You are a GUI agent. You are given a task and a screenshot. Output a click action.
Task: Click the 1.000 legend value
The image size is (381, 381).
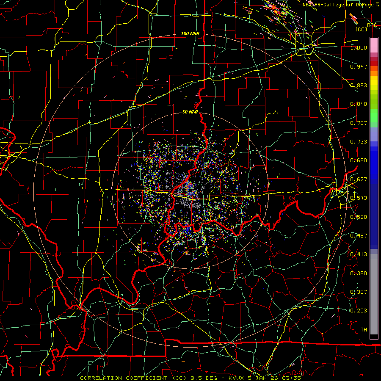pyautogui.click(x=359, y=47)
